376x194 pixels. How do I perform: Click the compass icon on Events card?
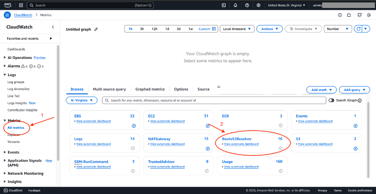pyautogui.click(x=356, y=126)
